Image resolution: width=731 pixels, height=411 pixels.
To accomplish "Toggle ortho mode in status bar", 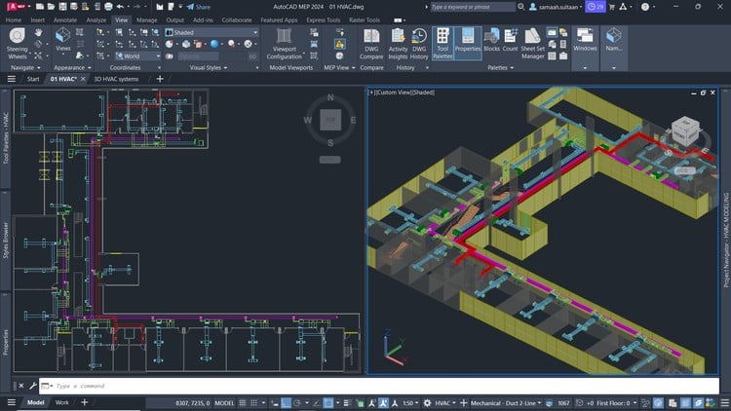I will click(x=287, y=403).
